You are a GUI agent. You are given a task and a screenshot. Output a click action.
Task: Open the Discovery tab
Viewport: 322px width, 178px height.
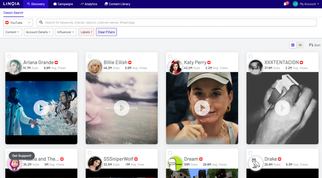click(36, 4)
